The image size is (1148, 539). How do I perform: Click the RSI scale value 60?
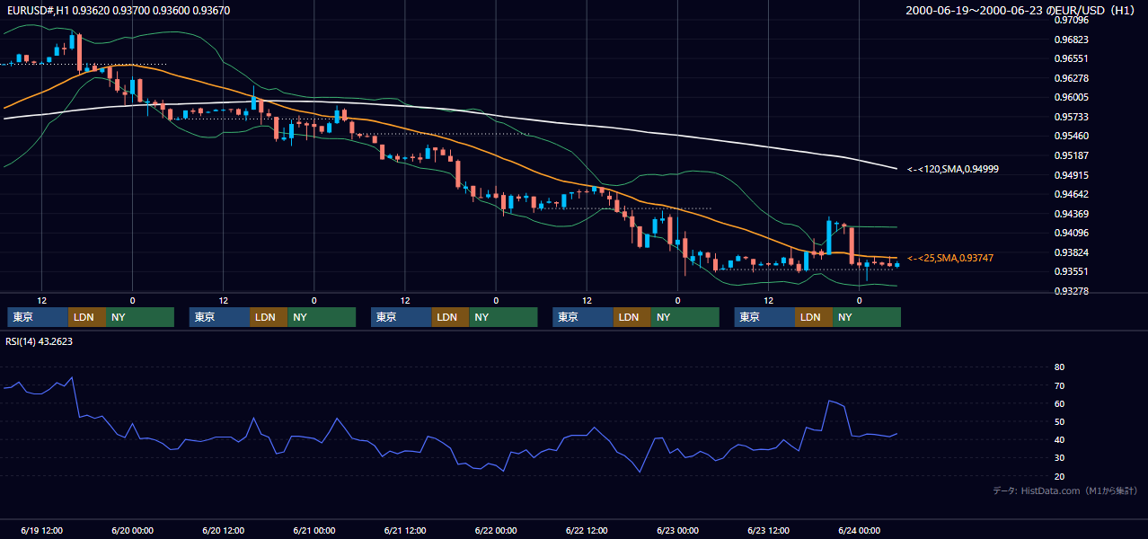1059,403
